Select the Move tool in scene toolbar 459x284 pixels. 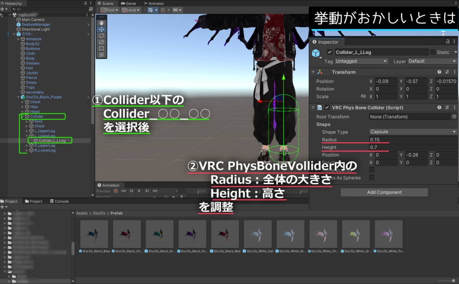click(x=101, y=29)
